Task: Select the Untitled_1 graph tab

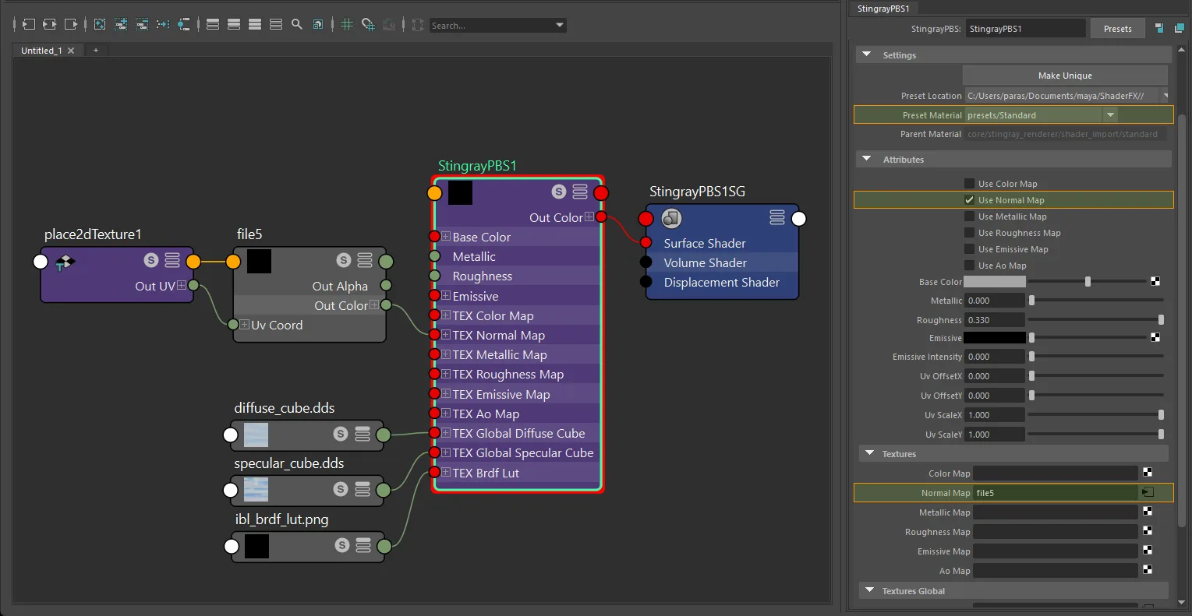Action: click(41, 51)
